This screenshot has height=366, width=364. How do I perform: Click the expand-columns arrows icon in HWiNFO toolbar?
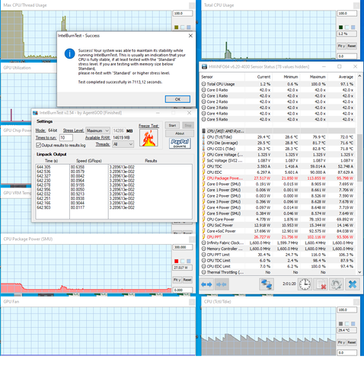click(206, 284)
